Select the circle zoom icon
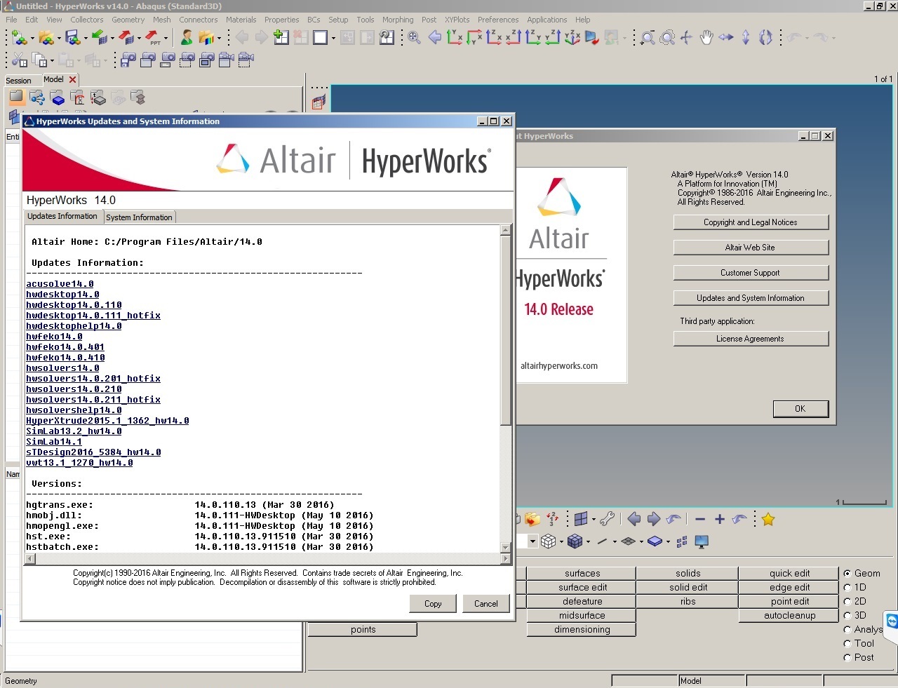The height and width of the screenshot is (688, 898). pyautogui.click(x=667, y=37)
